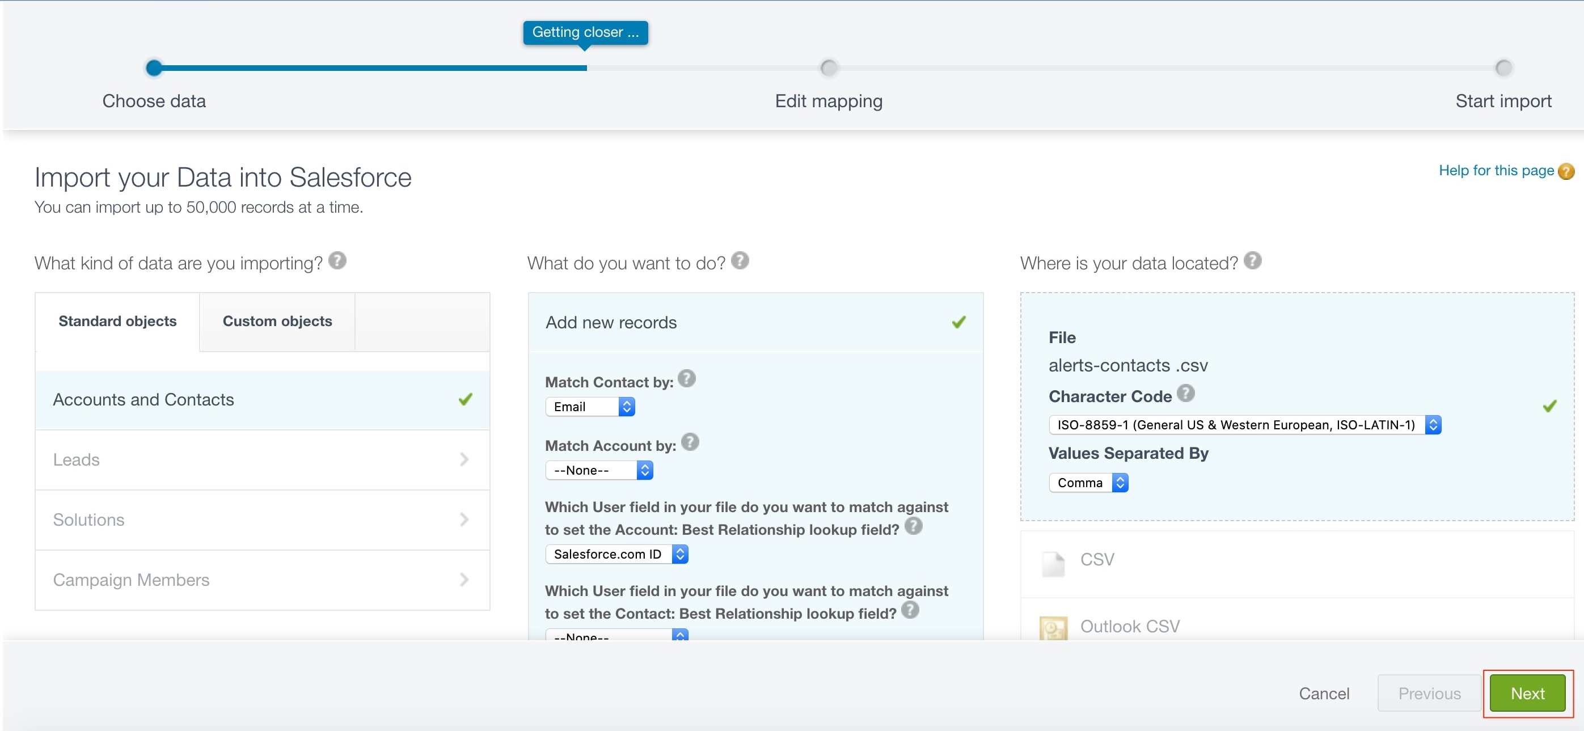This screenshot has width=1584, height=731.
Task: Switch to the Standard objects tab
Action: [x=117, y=322]
